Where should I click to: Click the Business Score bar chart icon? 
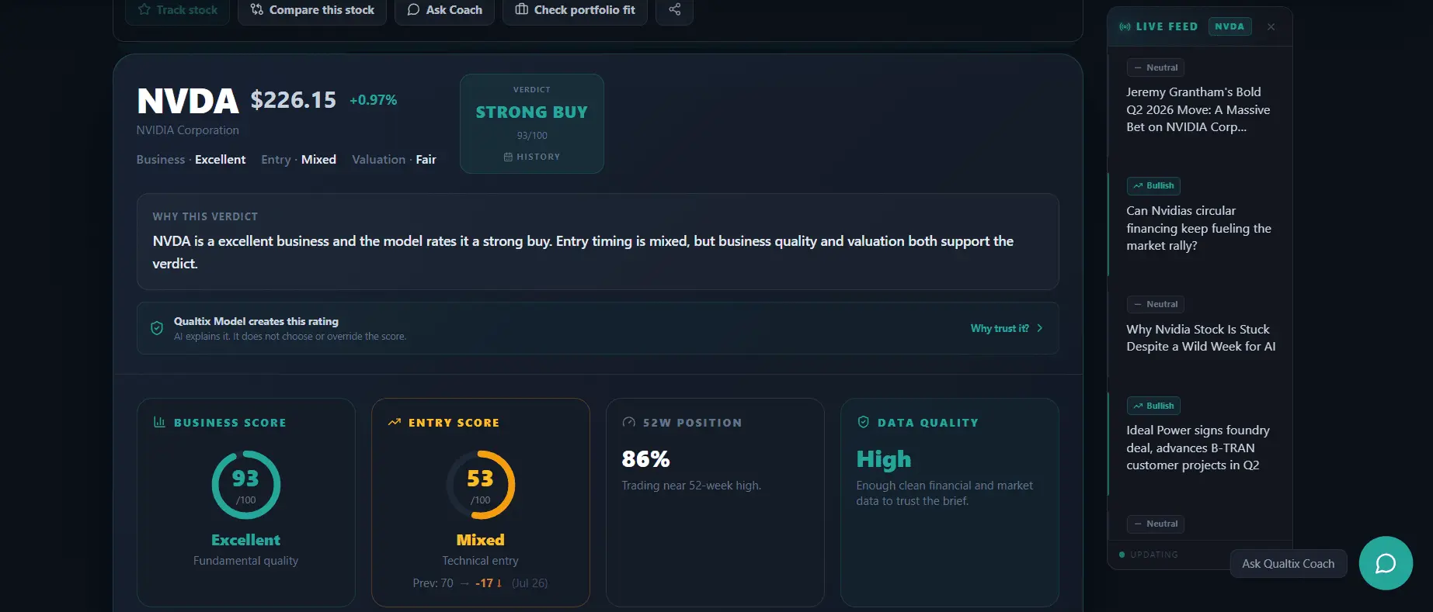(x=159, y=422)
